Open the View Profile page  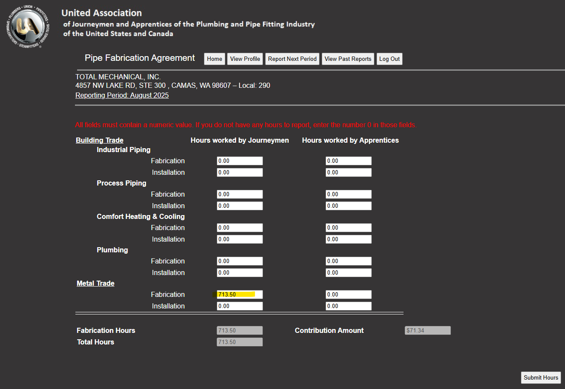coord(245,59)
